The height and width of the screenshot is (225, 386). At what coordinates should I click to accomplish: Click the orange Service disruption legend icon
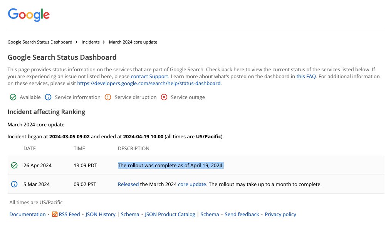108,97
